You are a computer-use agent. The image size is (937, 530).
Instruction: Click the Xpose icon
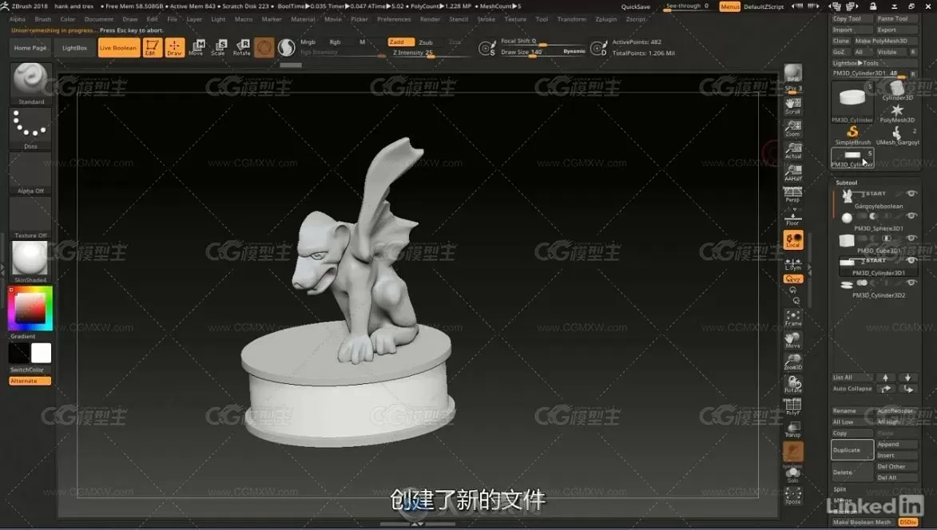pyautogui.click(x=793, y=496)
